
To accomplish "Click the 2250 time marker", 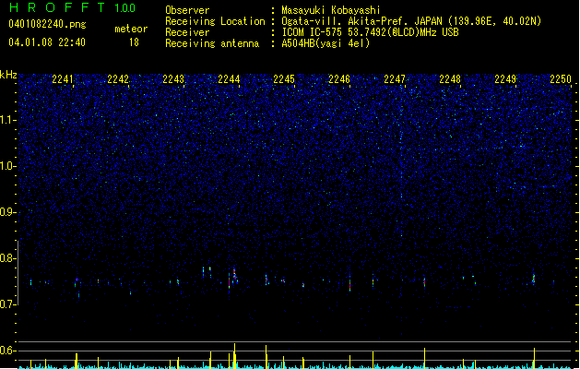I will coord(561,78).
